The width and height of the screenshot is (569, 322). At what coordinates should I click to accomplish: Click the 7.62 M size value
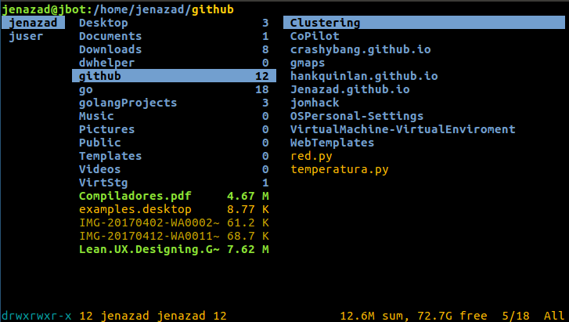coord(248,249)
